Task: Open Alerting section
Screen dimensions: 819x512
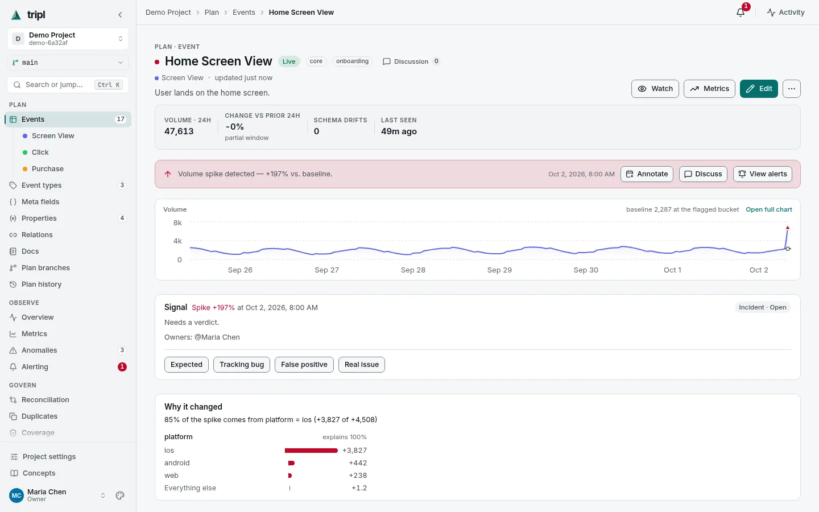Action: (68, 367)
